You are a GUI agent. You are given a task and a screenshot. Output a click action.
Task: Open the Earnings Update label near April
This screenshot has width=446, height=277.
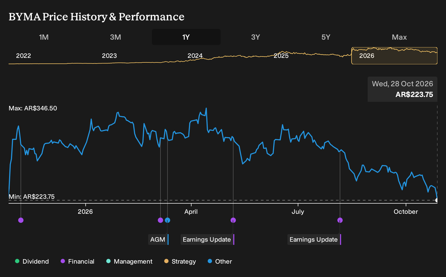tap(207, 239)
